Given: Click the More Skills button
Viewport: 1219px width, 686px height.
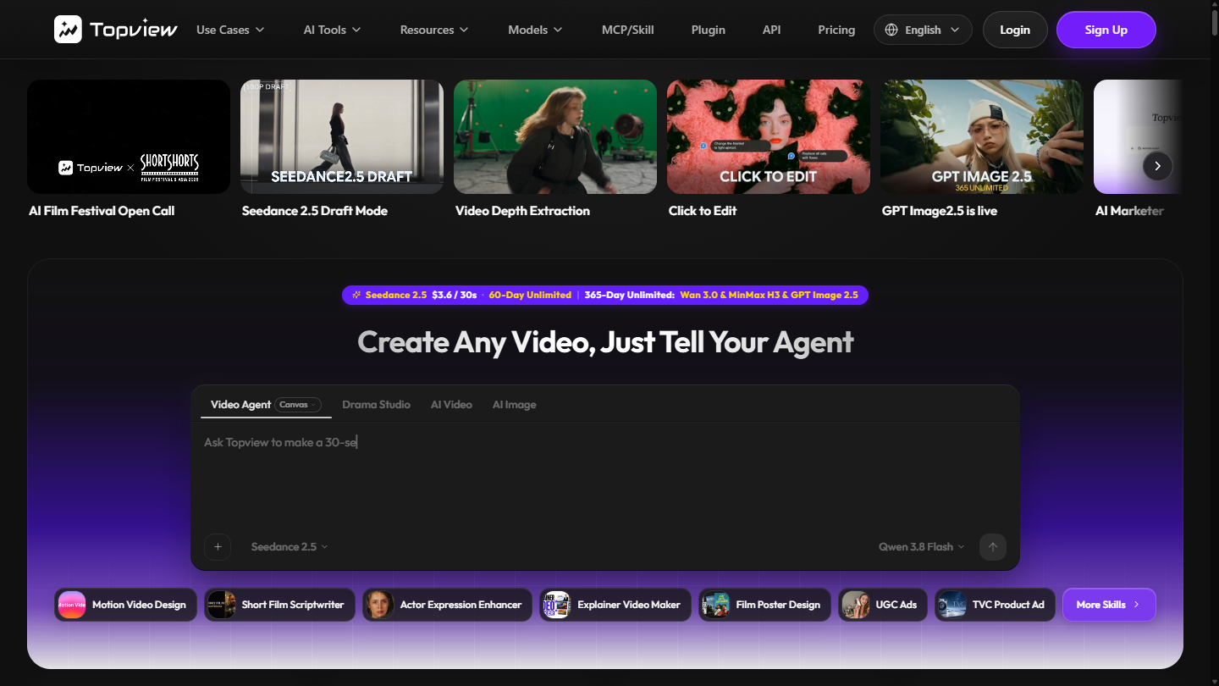Looking at the screenshot, I should pyautogui.click(x=1109, y=605).
